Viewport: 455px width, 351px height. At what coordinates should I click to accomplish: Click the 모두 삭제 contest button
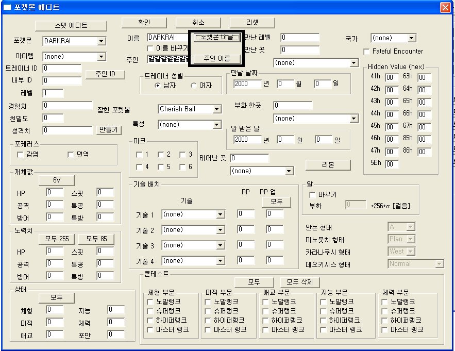299,282
